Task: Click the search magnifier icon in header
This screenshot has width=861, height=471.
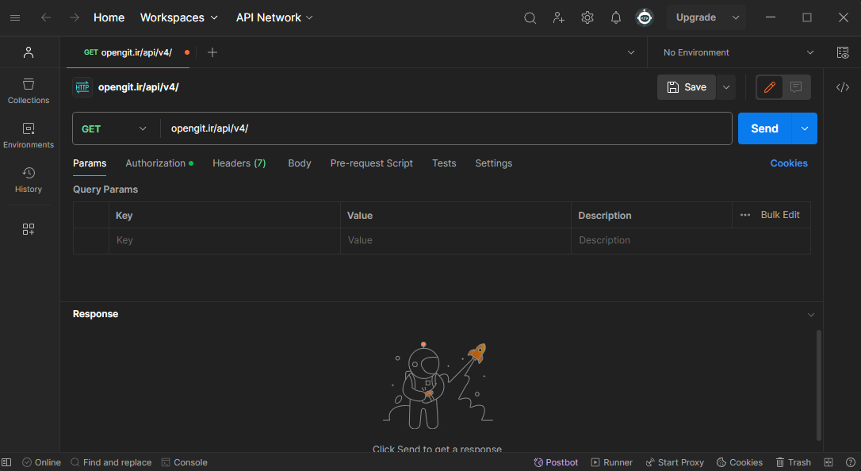Action: point(530,17)
